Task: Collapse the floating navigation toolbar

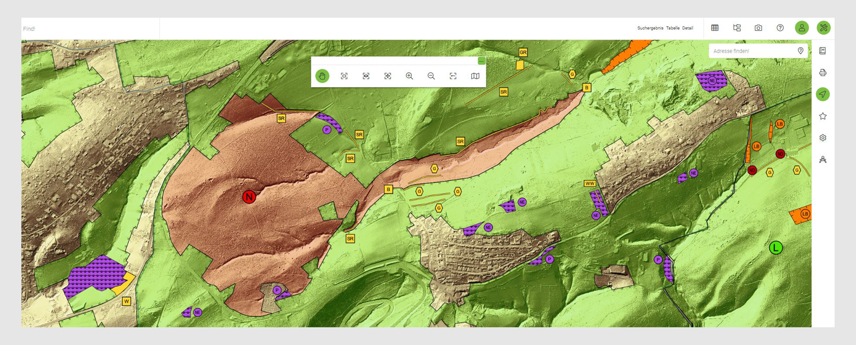Action: click(481, 61)
